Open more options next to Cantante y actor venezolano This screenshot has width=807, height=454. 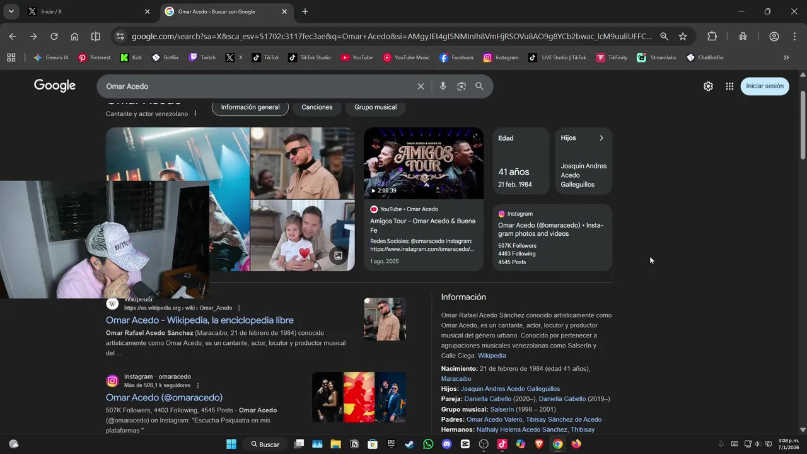195,113
